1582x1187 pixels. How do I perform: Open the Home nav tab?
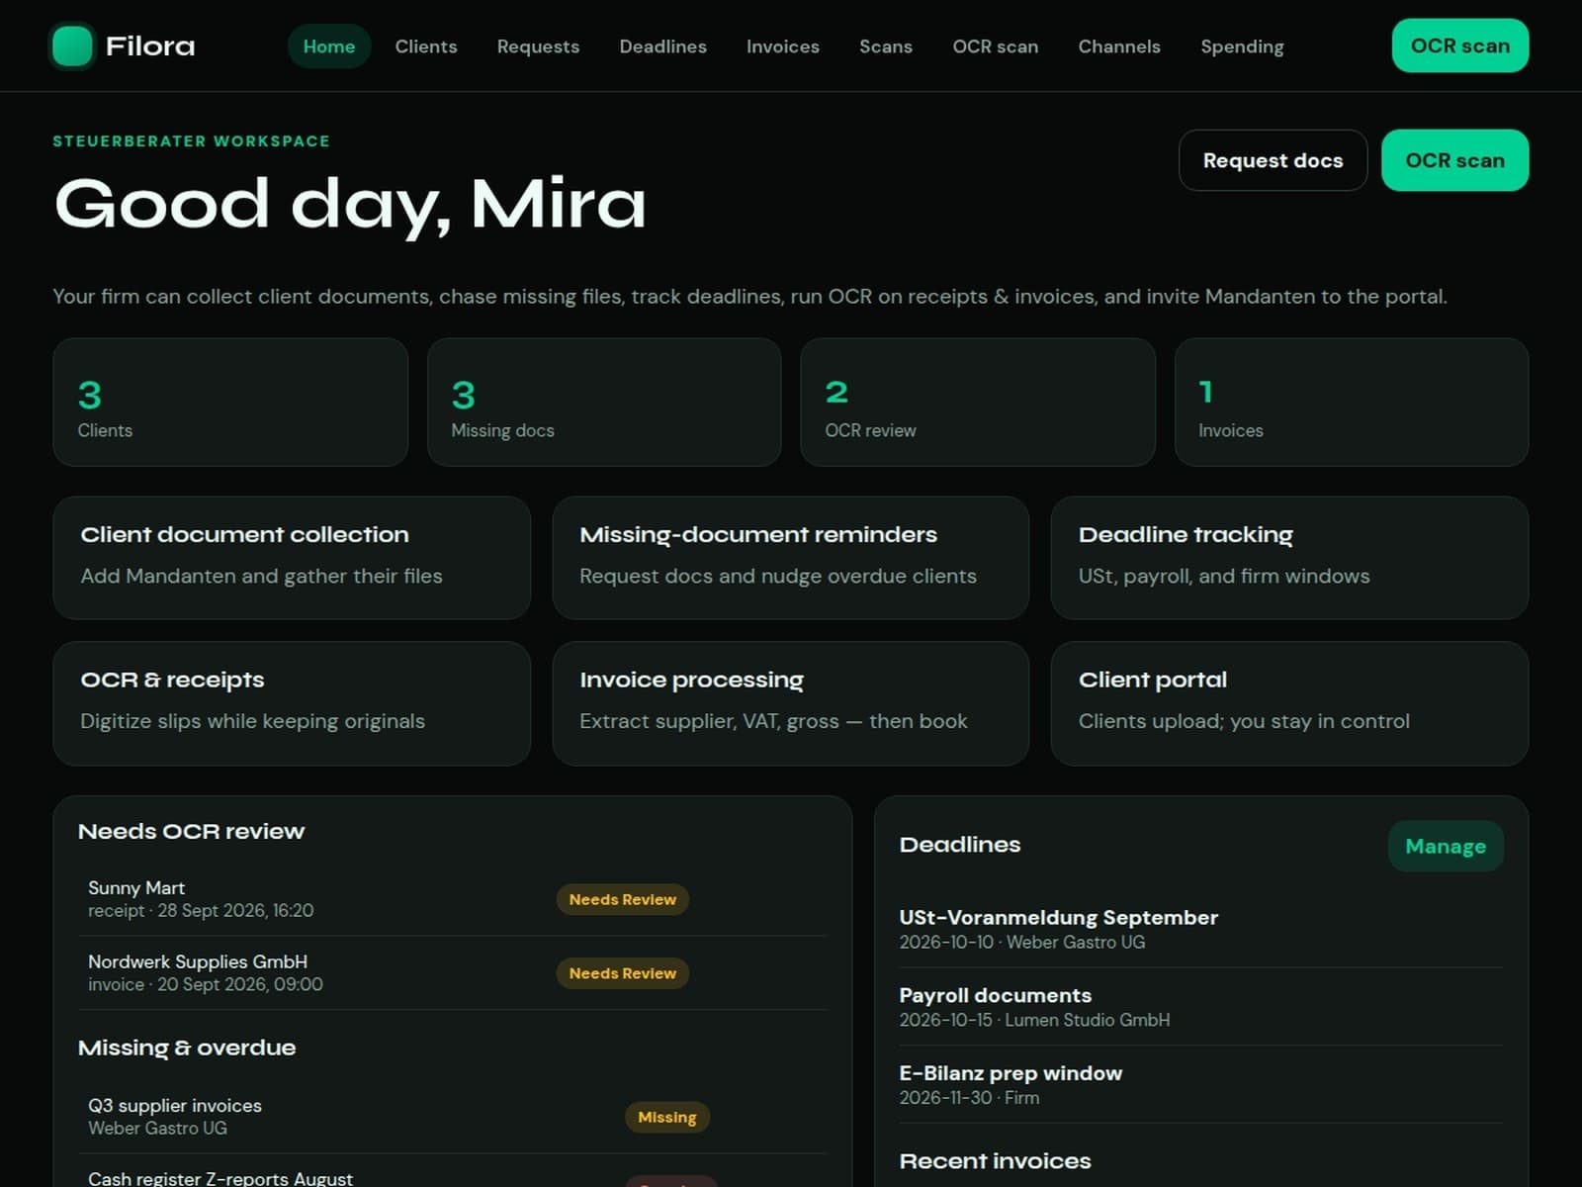(x=329, y=46)
